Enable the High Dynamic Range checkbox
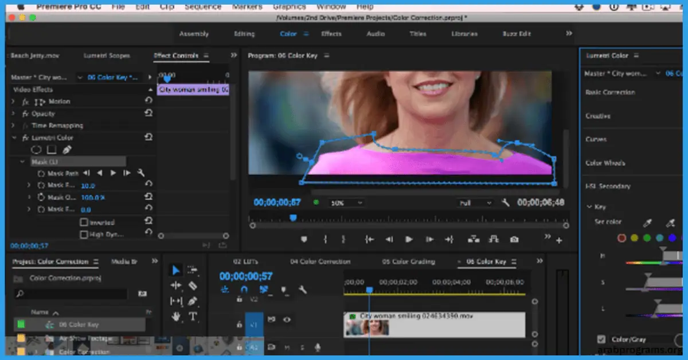 [84, 234]
